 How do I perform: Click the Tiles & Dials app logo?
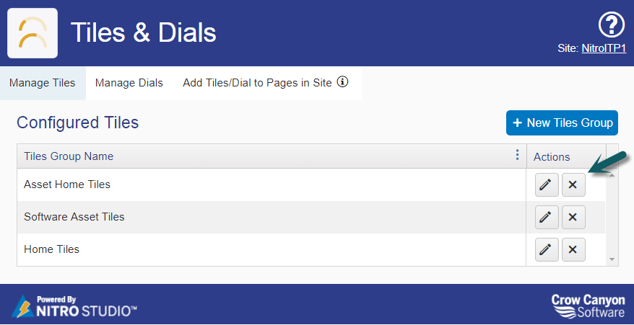[32, 33]
